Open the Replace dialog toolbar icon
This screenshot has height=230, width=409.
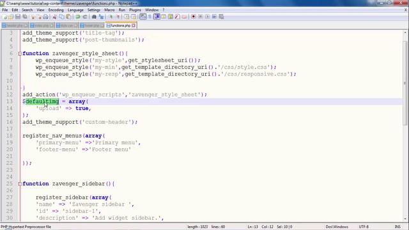coord(101,17)
